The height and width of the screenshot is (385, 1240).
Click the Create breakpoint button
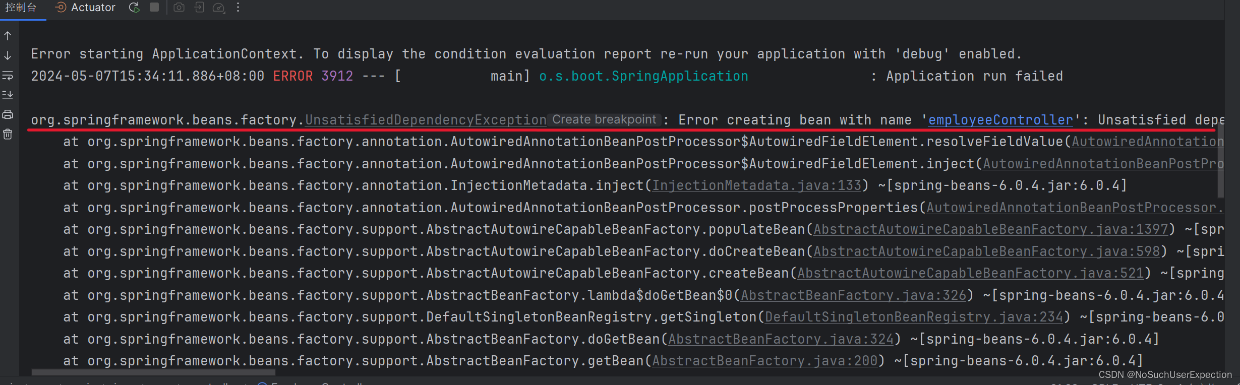point(603,119)
